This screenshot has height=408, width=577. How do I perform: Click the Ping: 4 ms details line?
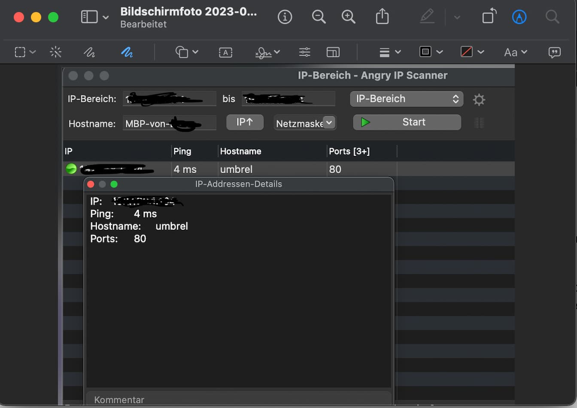pyautogui.click(x=124, y=214)
